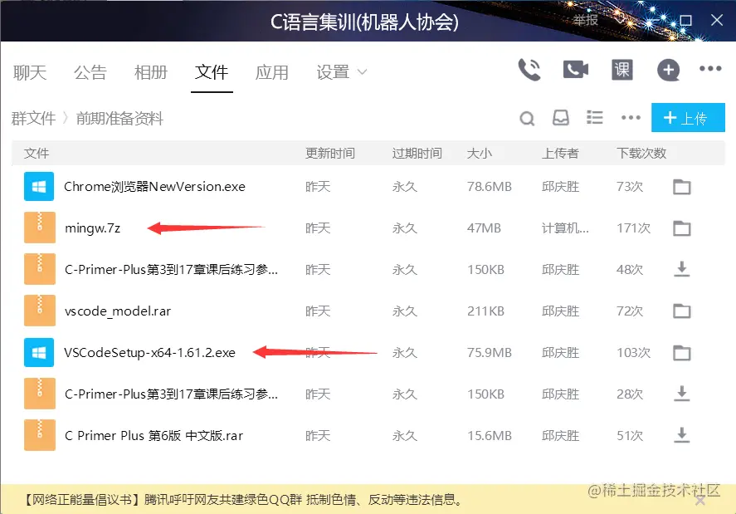Click the 47MB size value
The image size is (736, 514).
[x=484, y=228]
